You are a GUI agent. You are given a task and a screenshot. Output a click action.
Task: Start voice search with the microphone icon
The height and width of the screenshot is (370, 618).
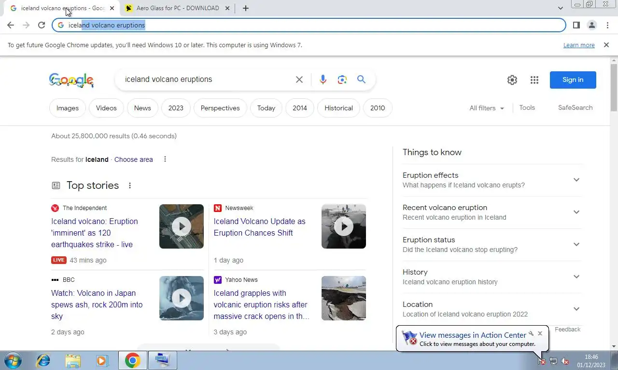pyautogui.click(x=323, y=79)
